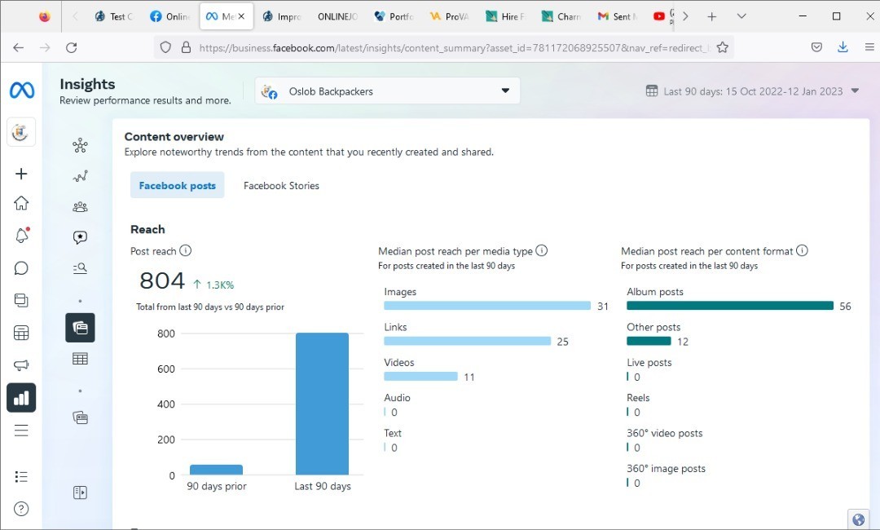
Task: Go back to previous page
Action: point(19,48)
